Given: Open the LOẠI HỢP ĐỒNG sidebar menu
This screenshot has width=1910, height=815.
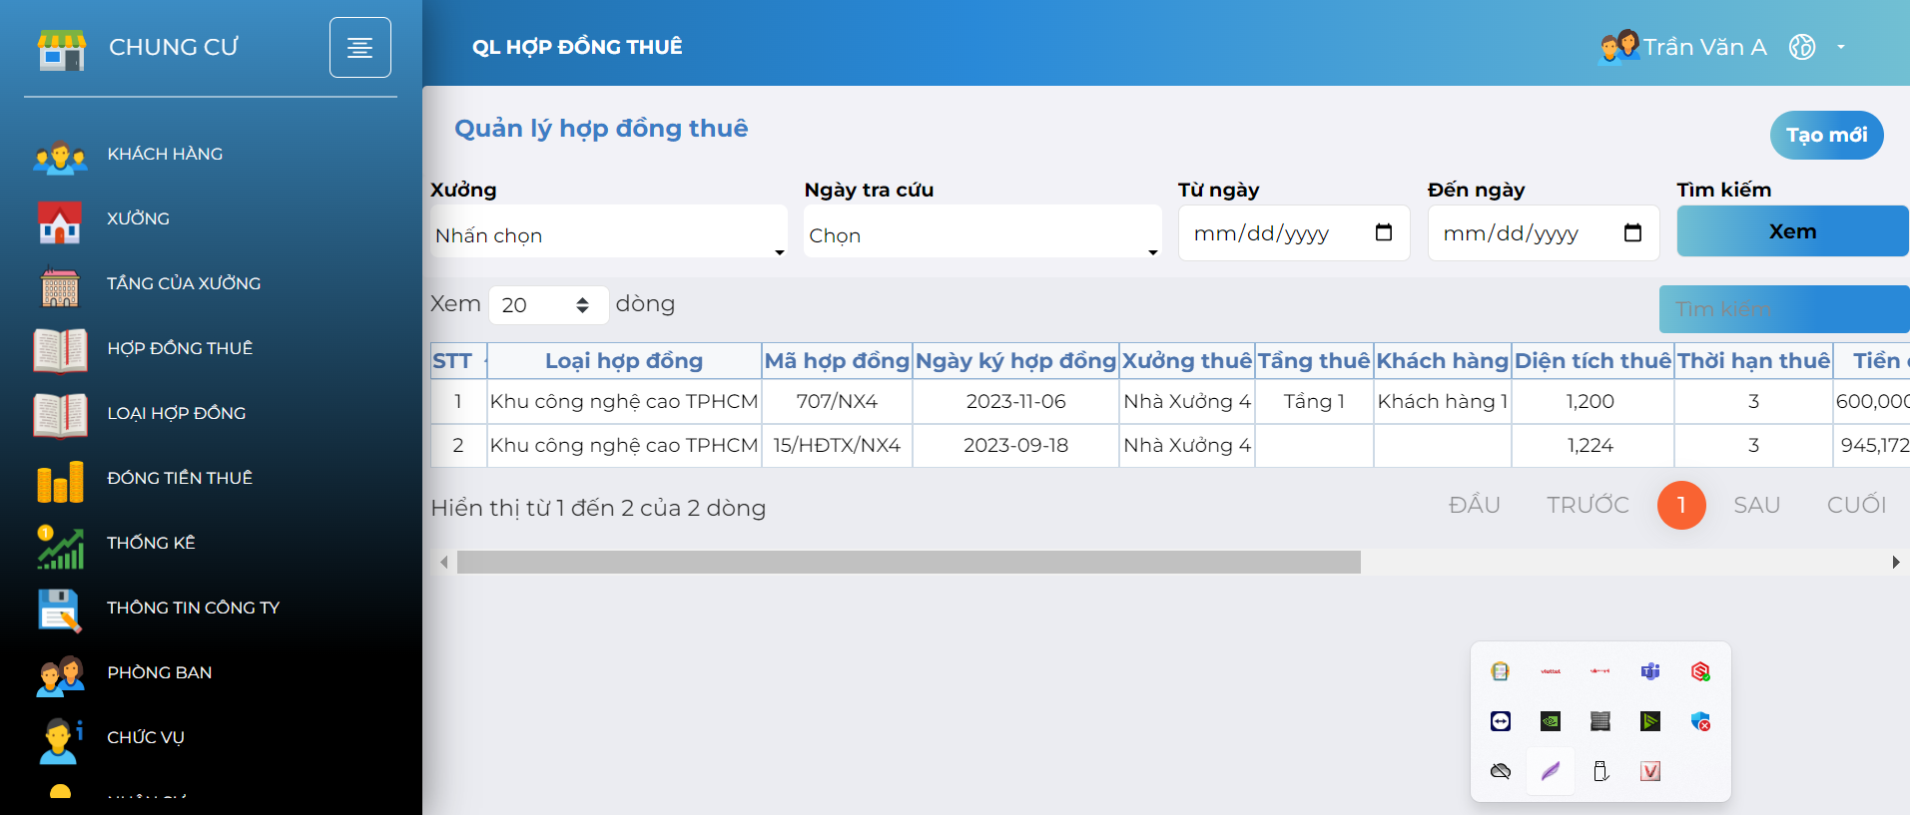Looking at the screenshot, I should pyautogui.click(x=176, y=413).
